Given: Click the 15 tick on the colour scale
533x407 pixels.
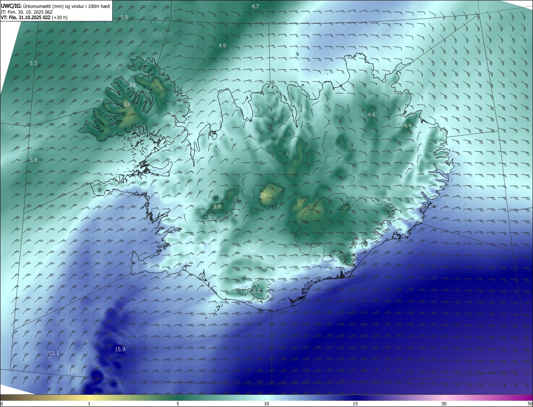Looking at the screenshot, I should [x=355, y=404].
